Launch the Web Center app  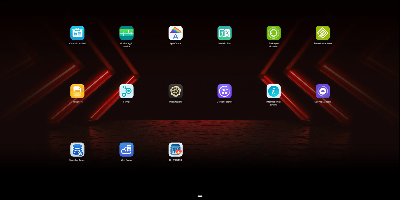click(x=126, y=150)
